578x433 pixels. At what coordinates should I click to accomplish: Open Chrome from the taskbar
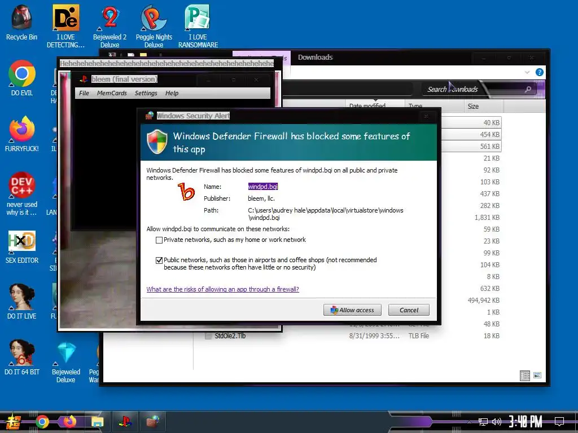point(42,422)
